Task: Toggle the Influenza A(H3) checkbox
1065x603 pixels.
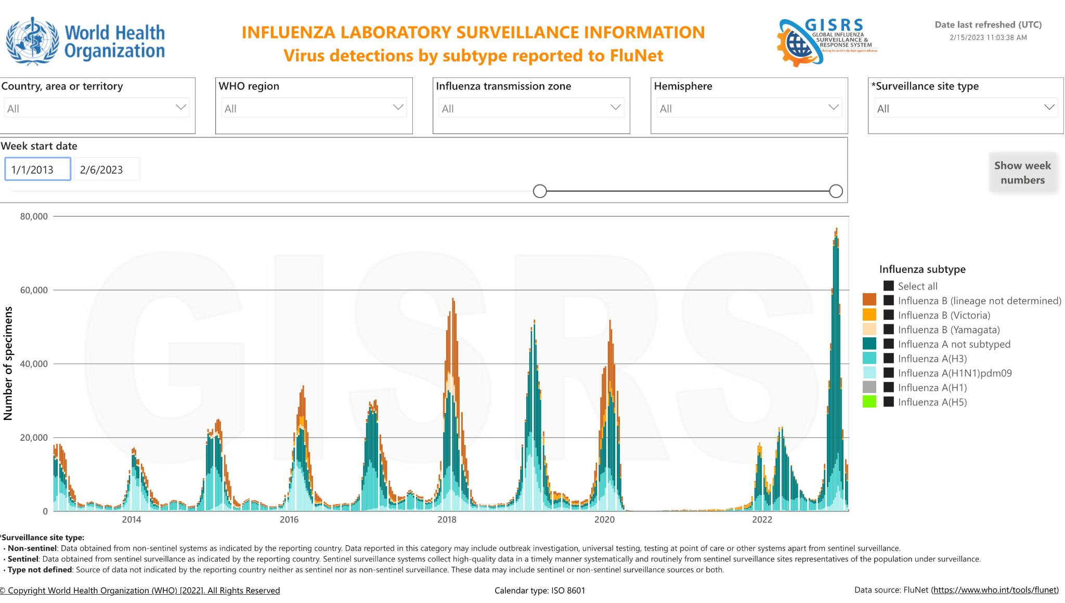Action: (x=889, y=358)
